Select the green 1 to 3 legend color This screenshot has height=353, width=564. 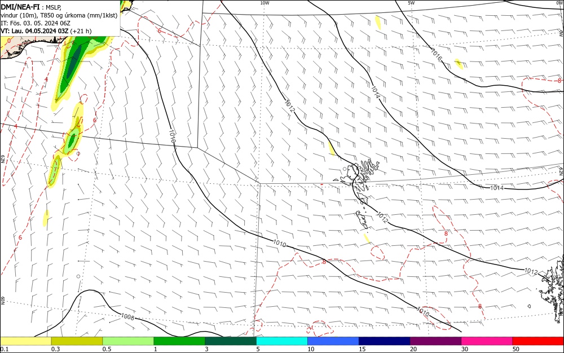tap(179, 341)
